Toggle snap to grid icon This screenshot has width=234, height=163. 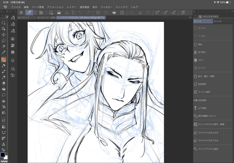tap(173, 13)
